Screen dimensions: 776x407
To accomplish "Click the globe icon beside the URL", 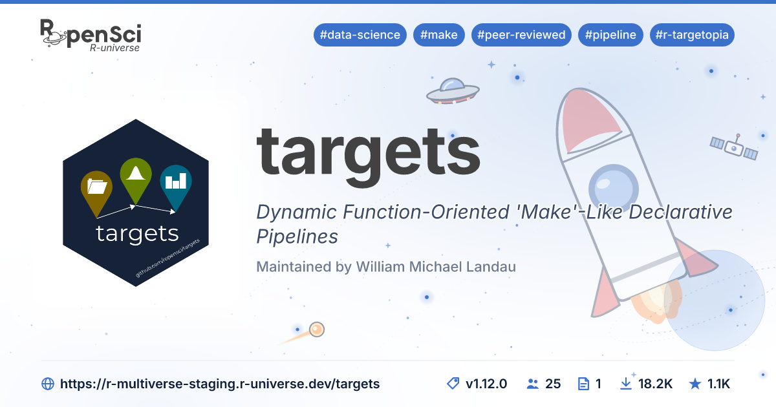I will (48, 384).
